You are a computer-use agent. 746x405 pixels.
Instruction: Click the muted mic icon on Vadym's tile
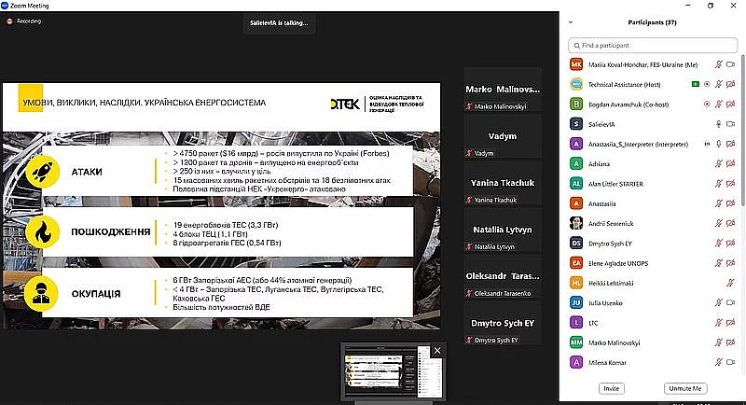[469, 153]
